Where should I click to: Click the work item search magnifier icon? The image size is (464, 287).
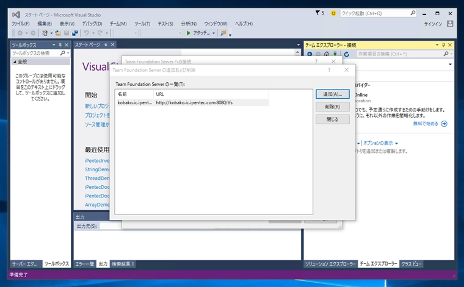446,54
